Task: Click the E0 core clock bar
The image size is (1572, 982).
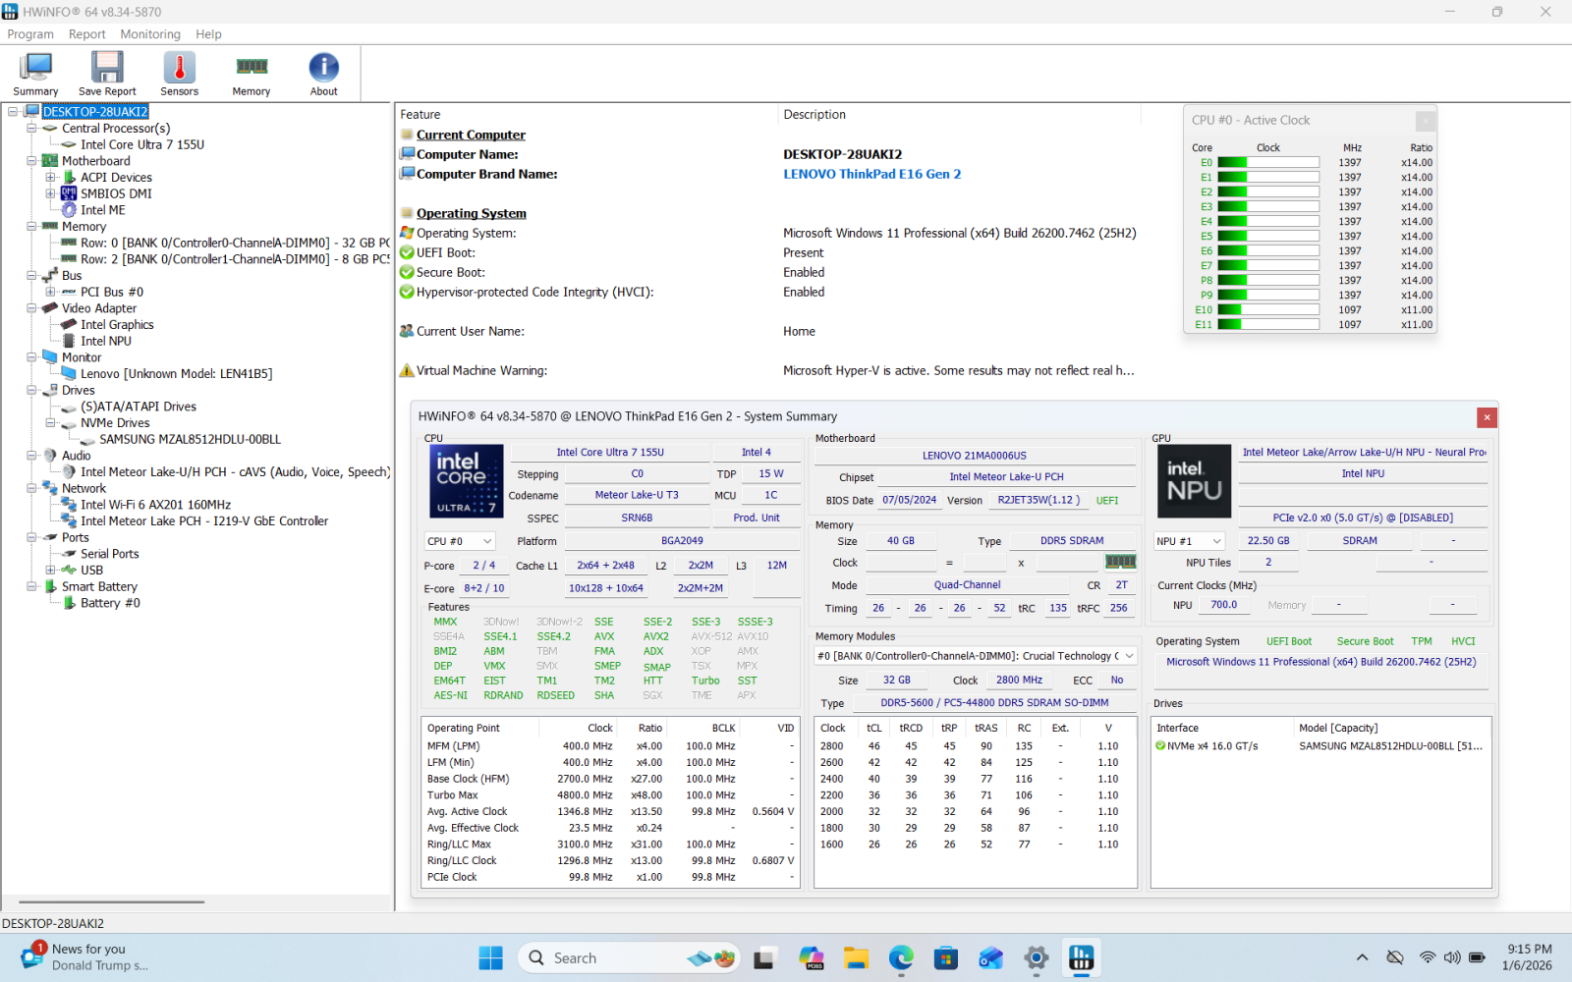Action: pos(1268,163)
